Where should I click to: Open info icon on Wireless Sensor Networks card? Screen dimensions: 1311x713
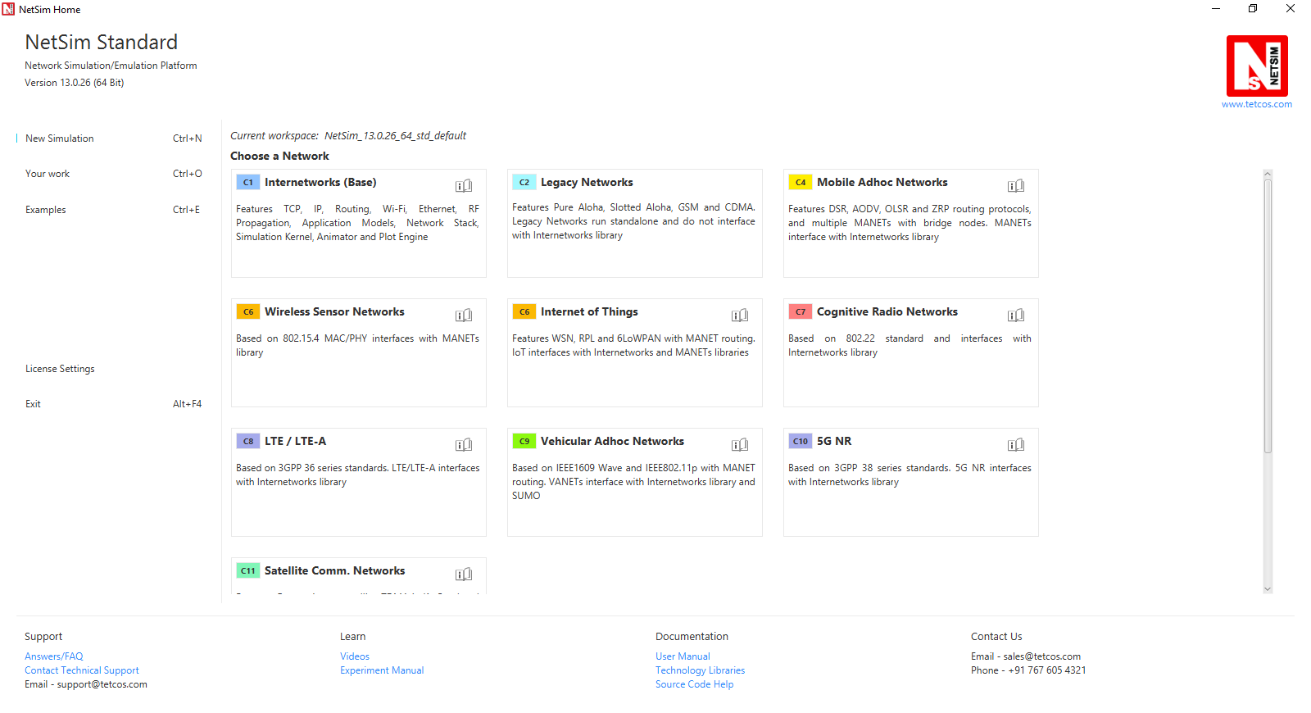tap(464, 316)
